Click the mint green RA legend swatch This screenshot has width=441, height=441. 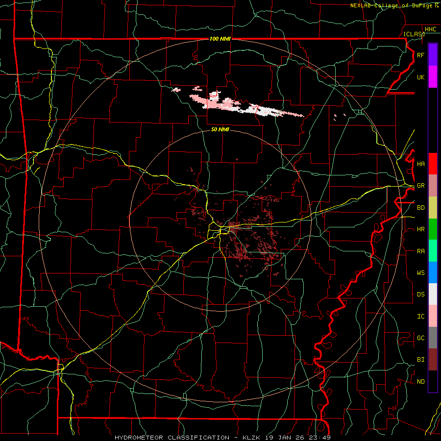433,251
